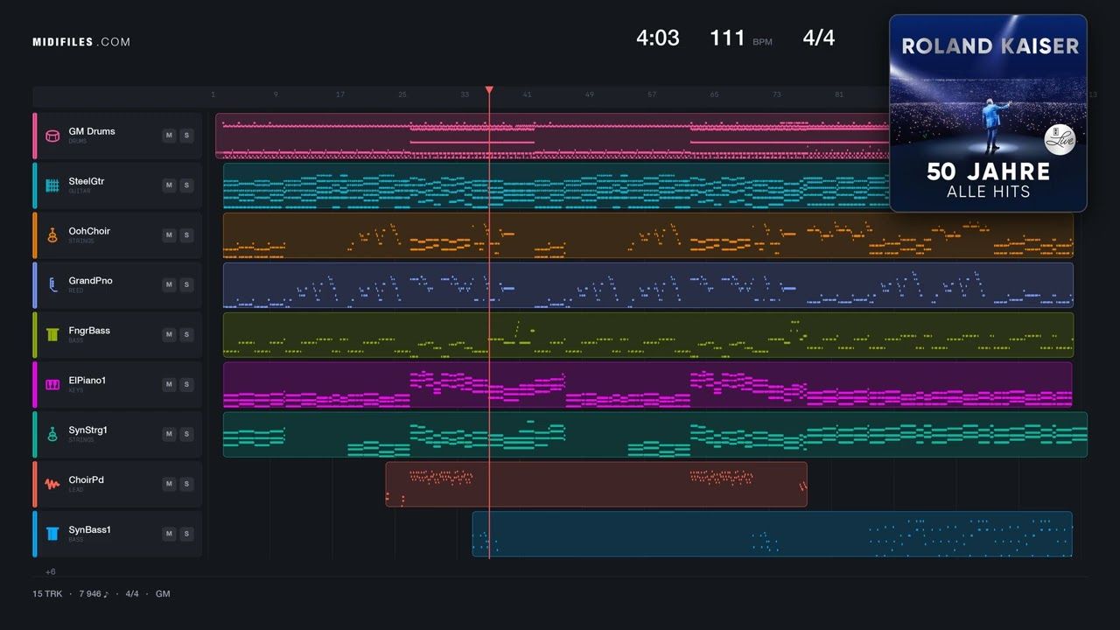Image resolution: width=1120 pixels, height=630 pixels.
Task: Solo the SynBass1 track
Action: (x=185, y=535)
